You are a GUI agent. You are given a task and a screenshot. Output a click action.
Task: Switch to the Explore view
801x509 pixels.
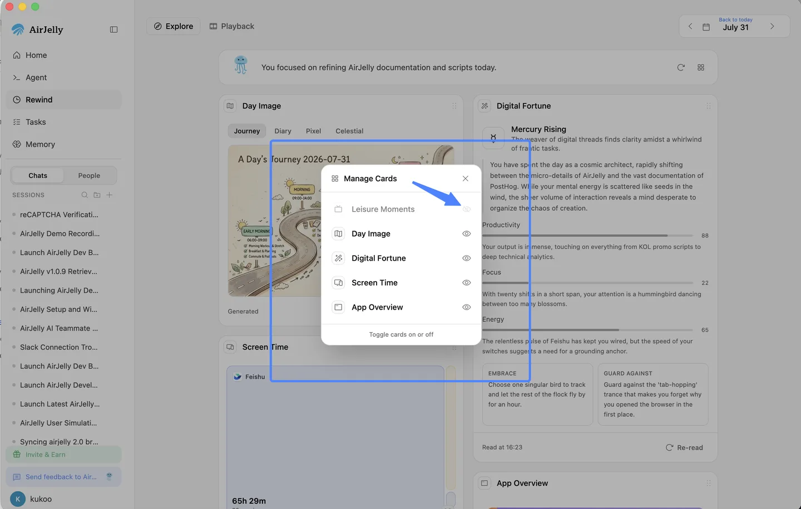[x=174, y=26]
